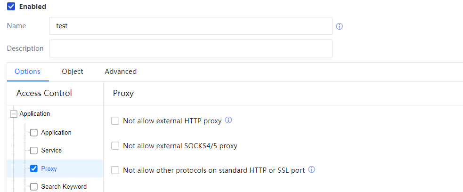Check the Application tree item checkbox
The width and height of the screenshot is (463, 192).
click(x=34, y=133)
